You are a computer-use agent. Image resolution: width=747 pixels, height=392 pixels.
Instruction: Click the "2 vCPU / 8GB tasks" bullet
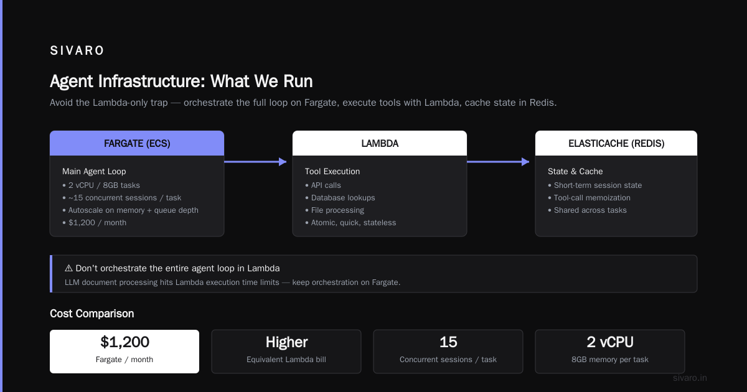click(101, 185)
